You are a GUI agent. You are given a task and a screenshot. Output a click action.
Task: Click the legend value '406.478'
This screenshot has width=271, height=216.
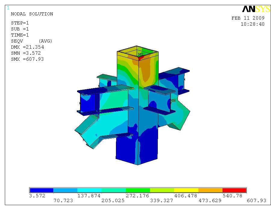tap(185, 196)
